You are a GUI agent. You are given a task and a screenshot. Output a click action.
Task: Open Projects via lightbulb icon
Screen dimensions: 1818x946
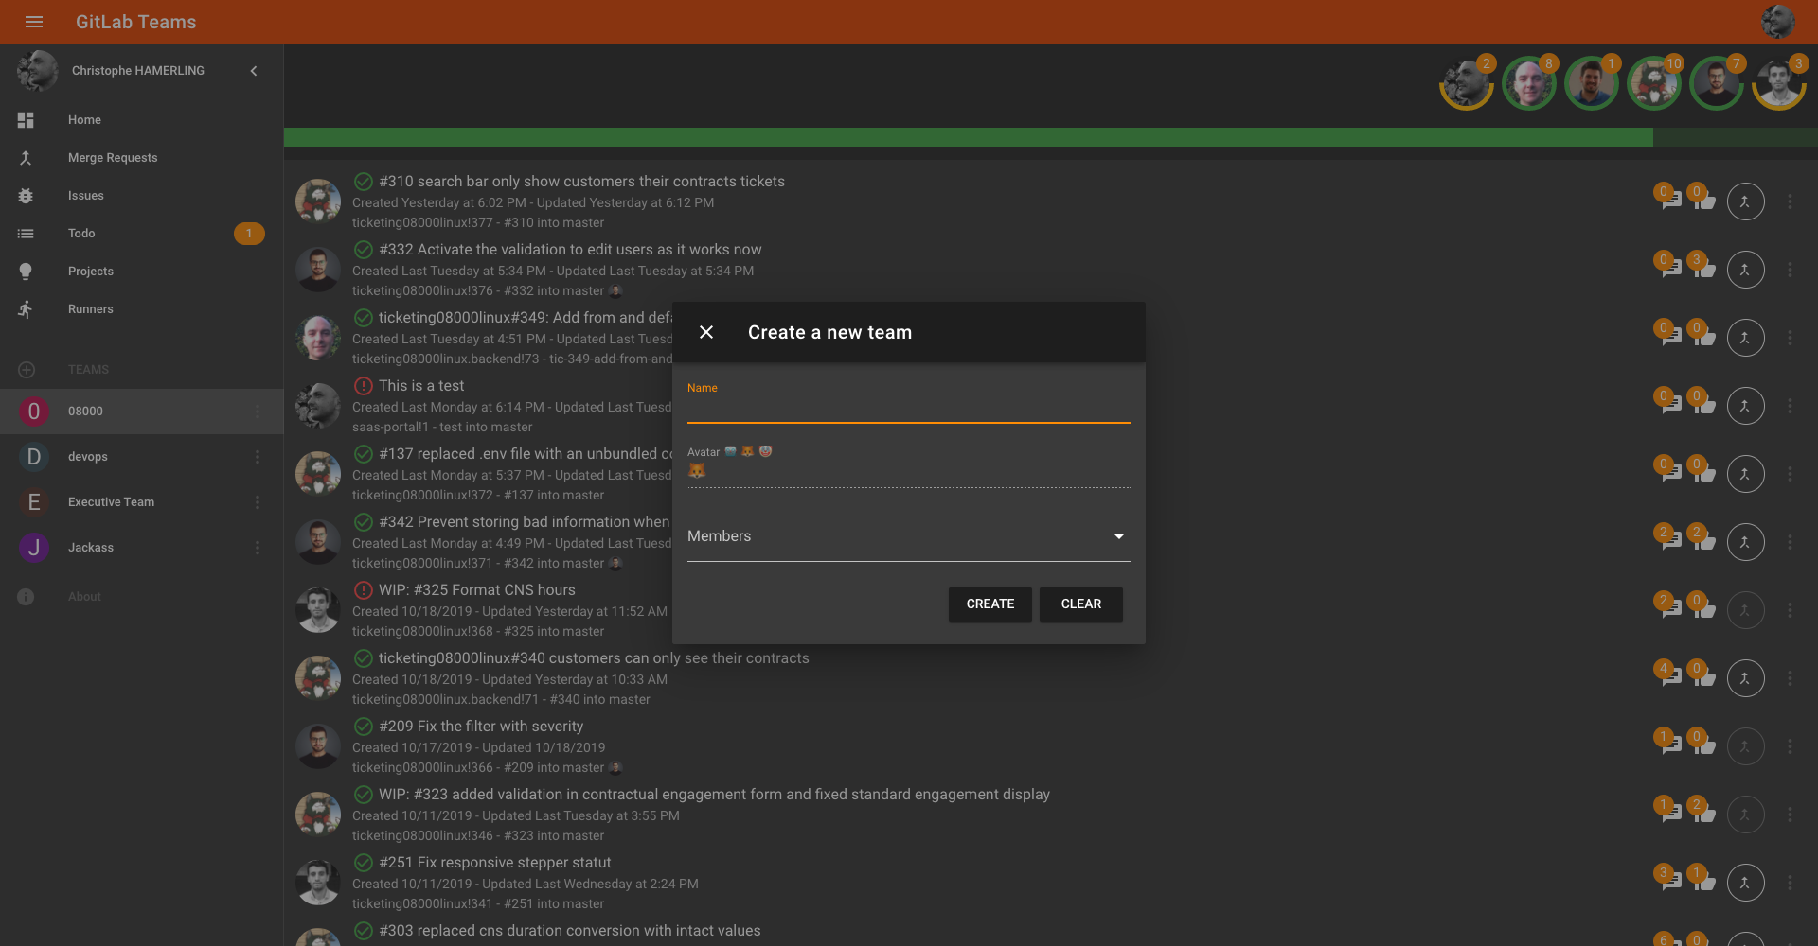26,271
